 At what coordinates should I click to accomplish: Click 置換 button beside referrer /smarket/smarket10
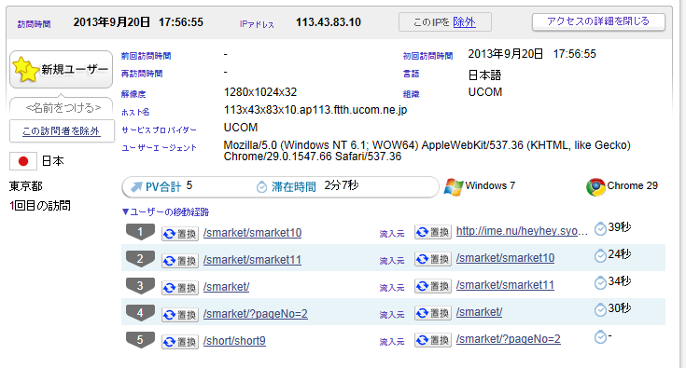pos(433,259)
